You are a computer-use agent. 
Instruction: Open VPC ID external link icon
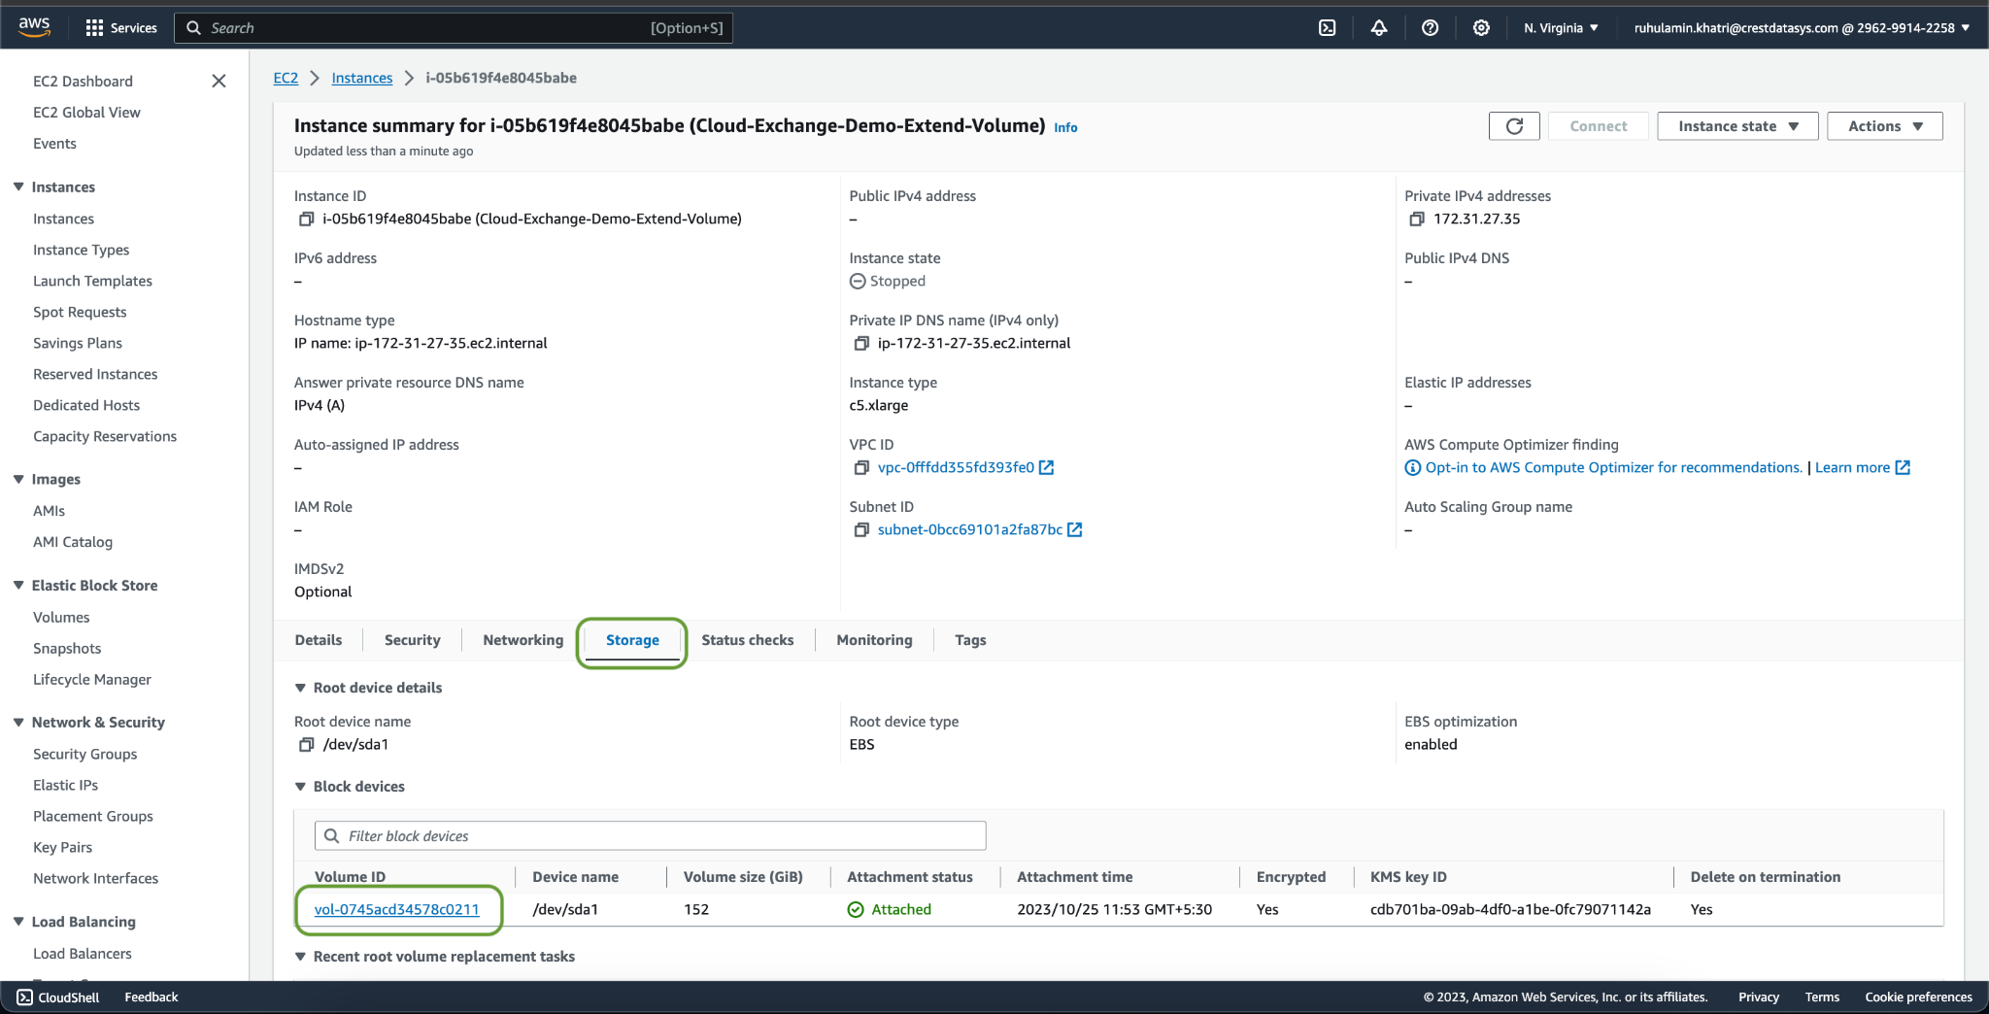1046,468
